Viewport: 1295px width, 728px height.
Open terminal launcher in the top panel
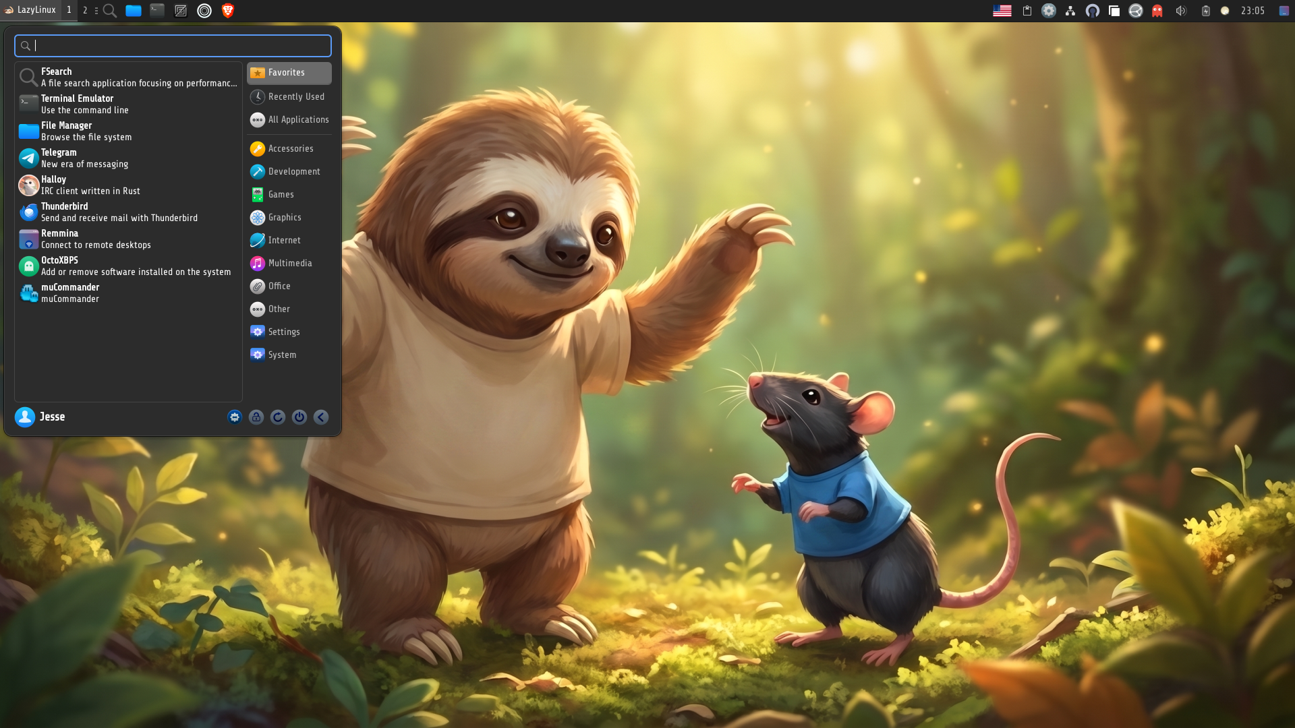157,10
